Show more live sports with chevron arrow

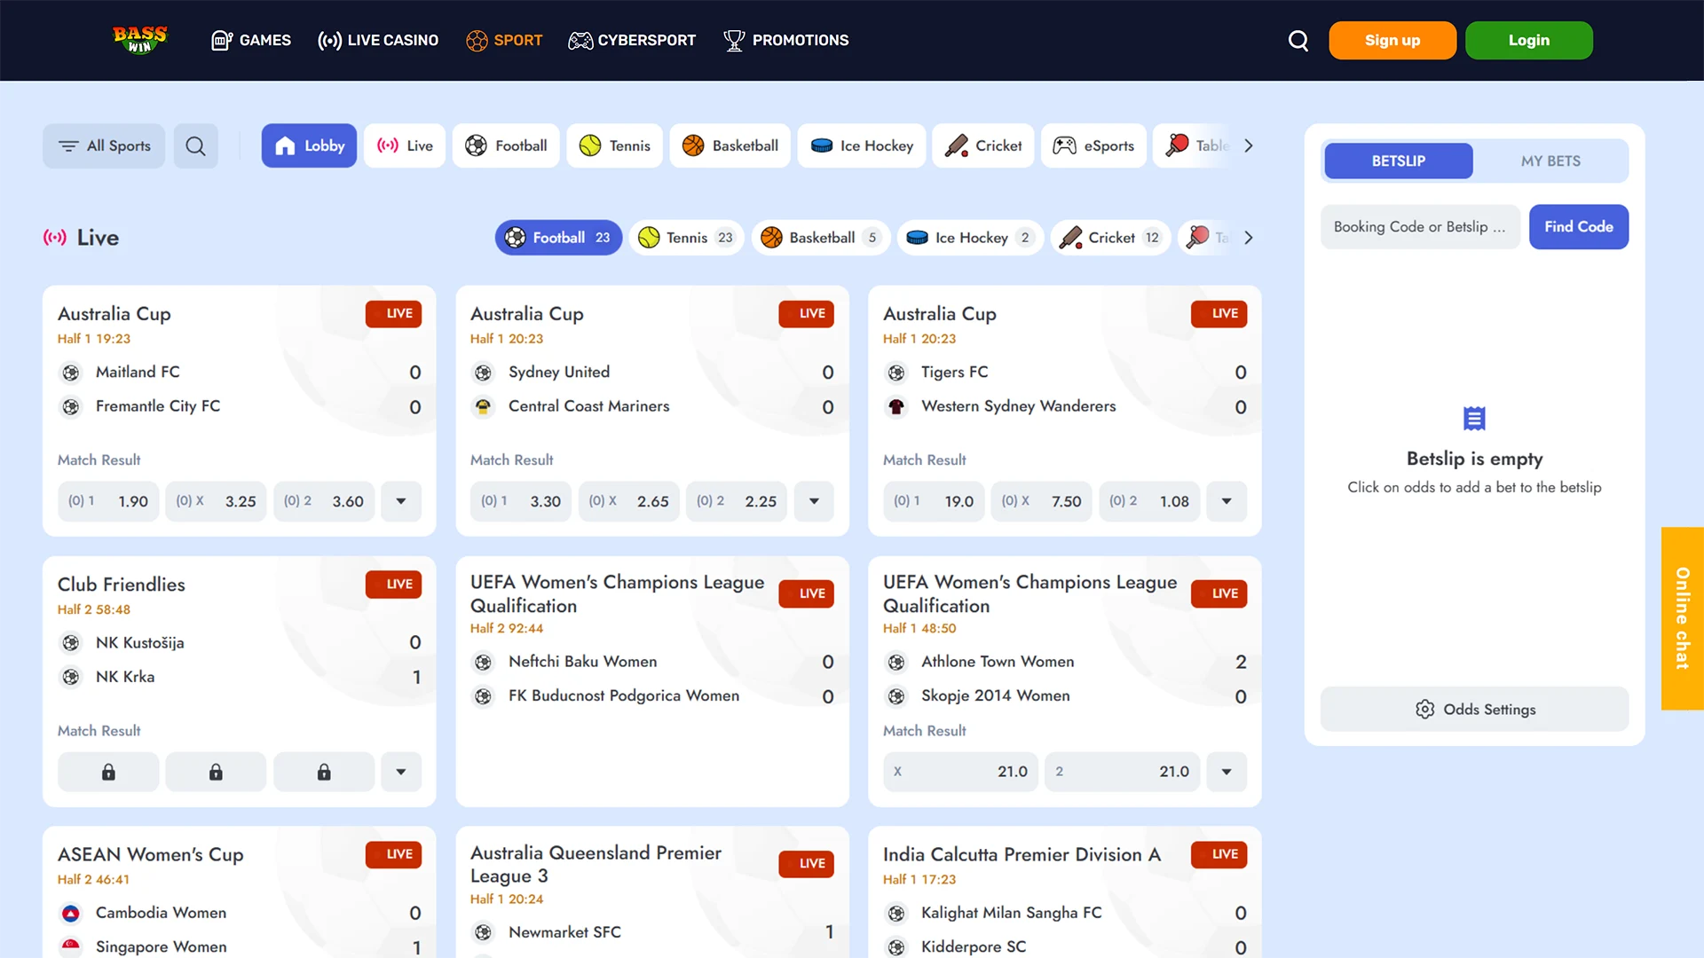pos(1249,238)
